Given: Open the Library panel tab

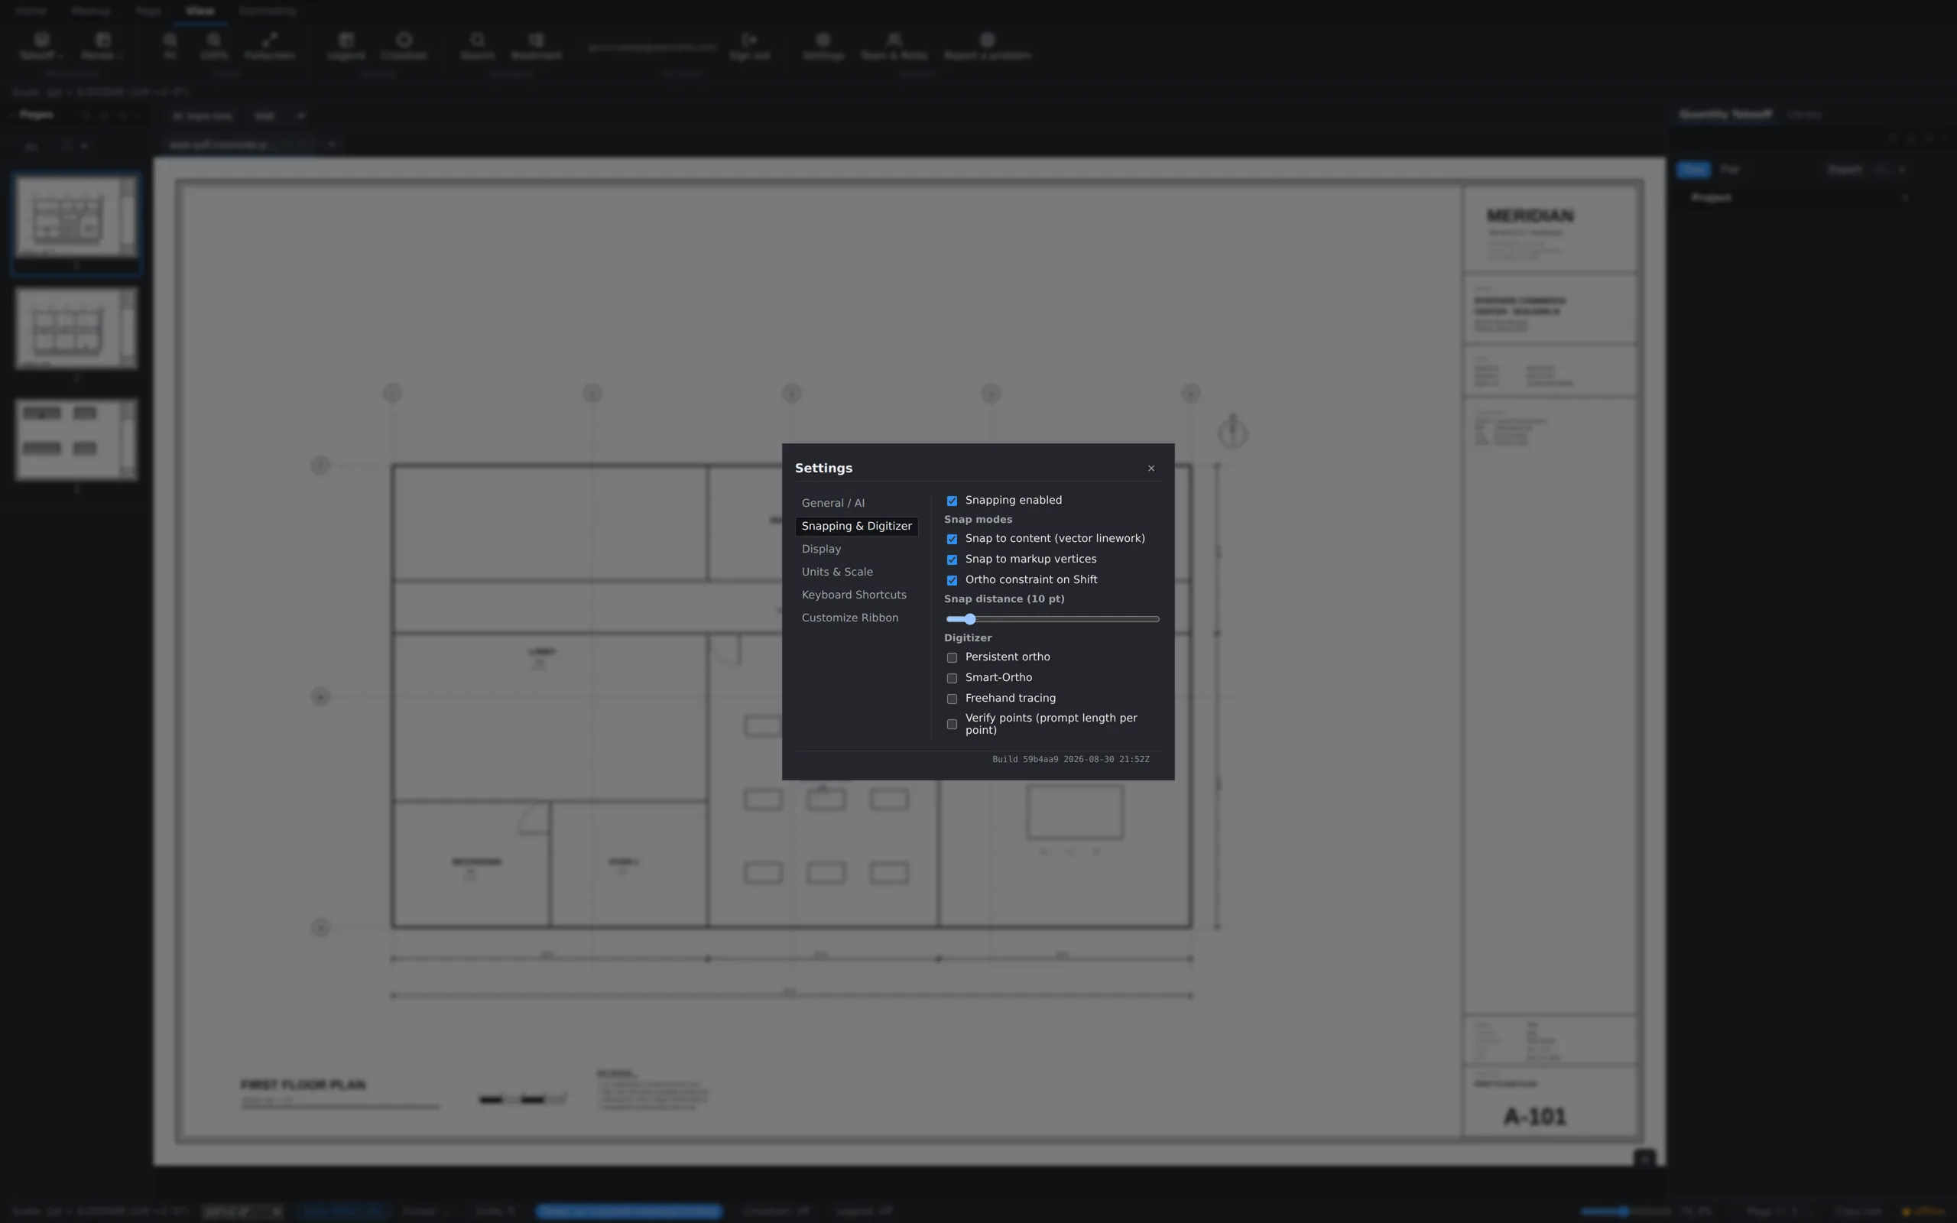Looking at the screenshot, I should click(1804, 115).
